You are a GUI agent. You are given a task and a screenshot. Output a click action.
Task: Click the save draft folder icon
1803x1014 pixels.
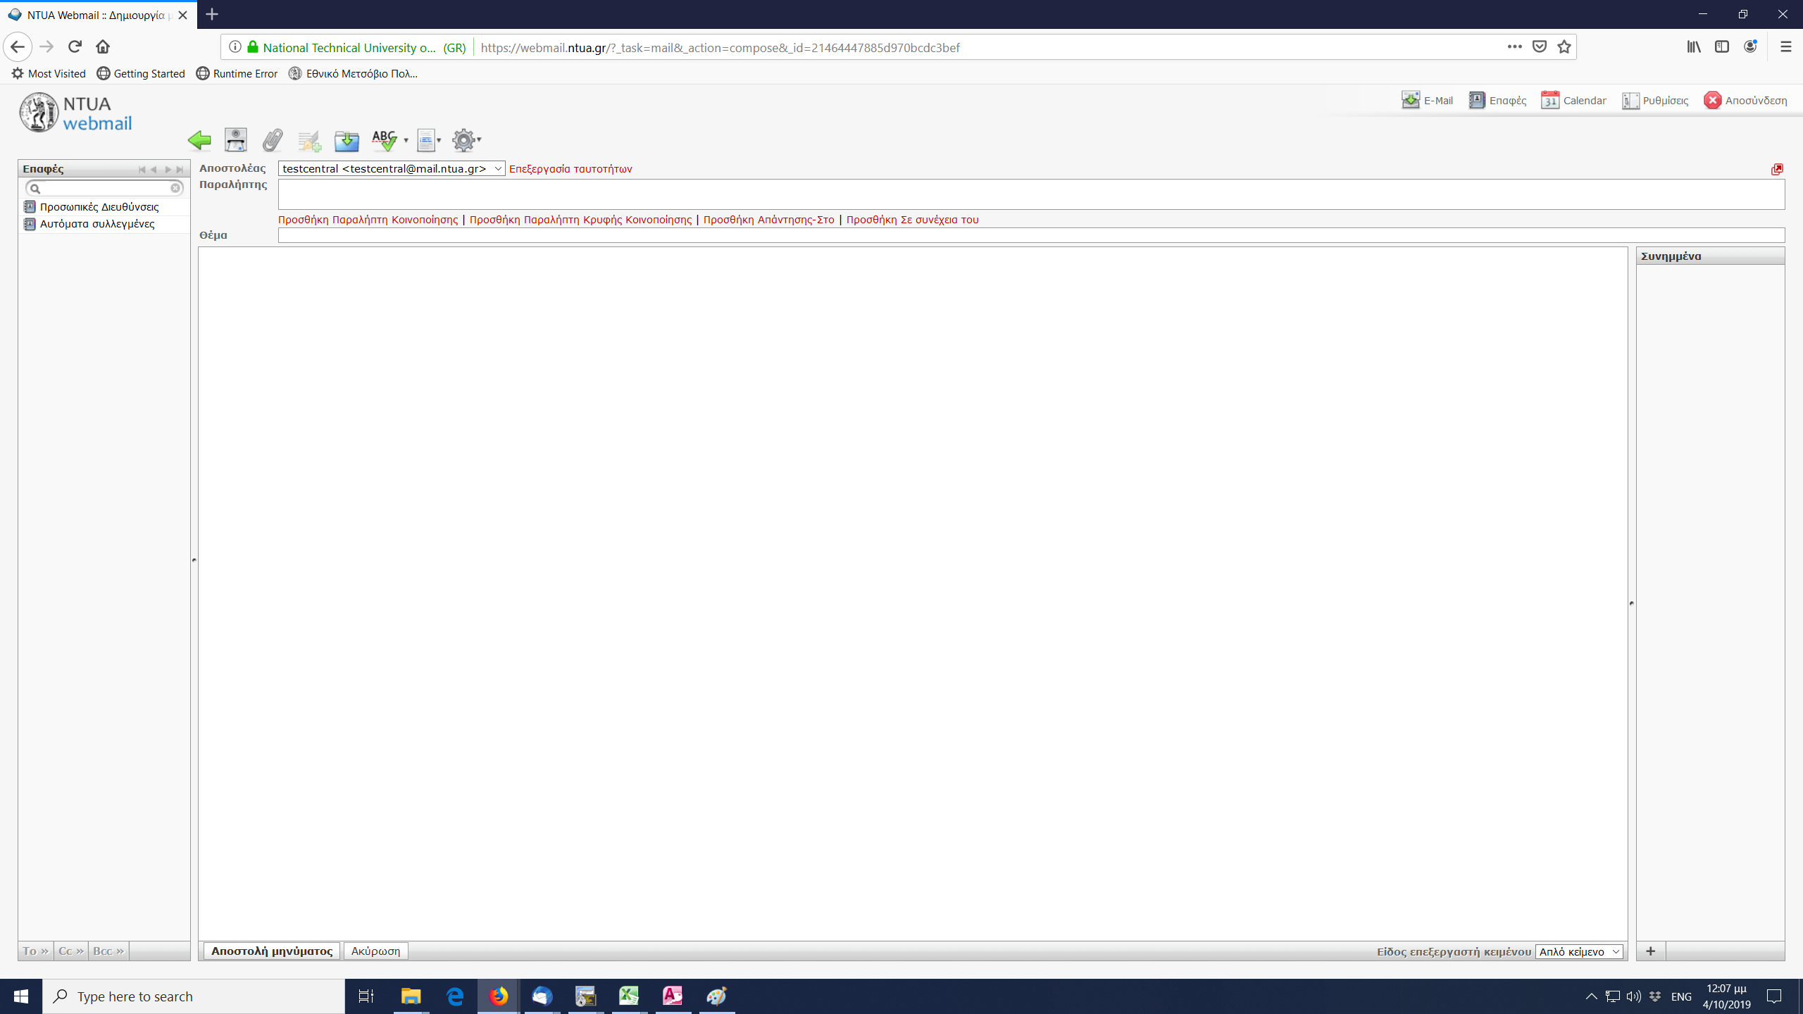[347, 141]
